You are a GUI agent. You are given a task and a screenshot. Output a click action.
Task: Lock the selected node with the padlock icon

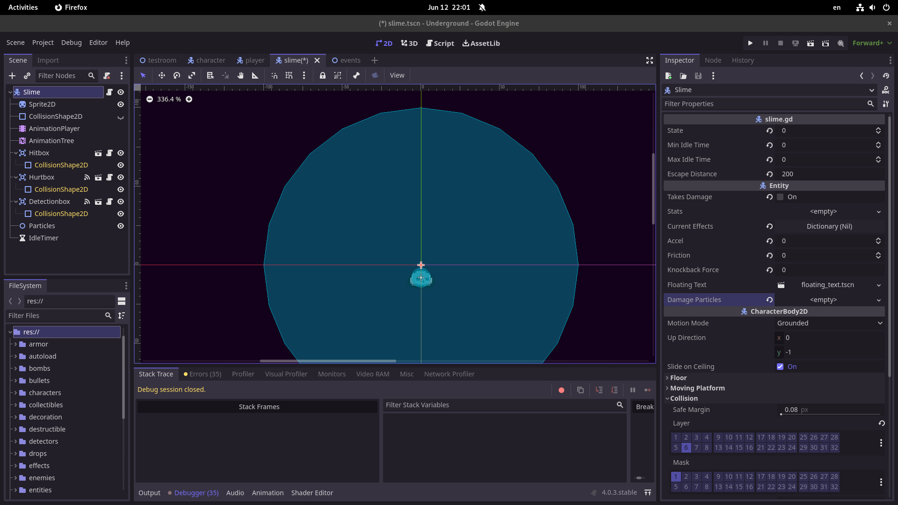click(x=323, y=75)
